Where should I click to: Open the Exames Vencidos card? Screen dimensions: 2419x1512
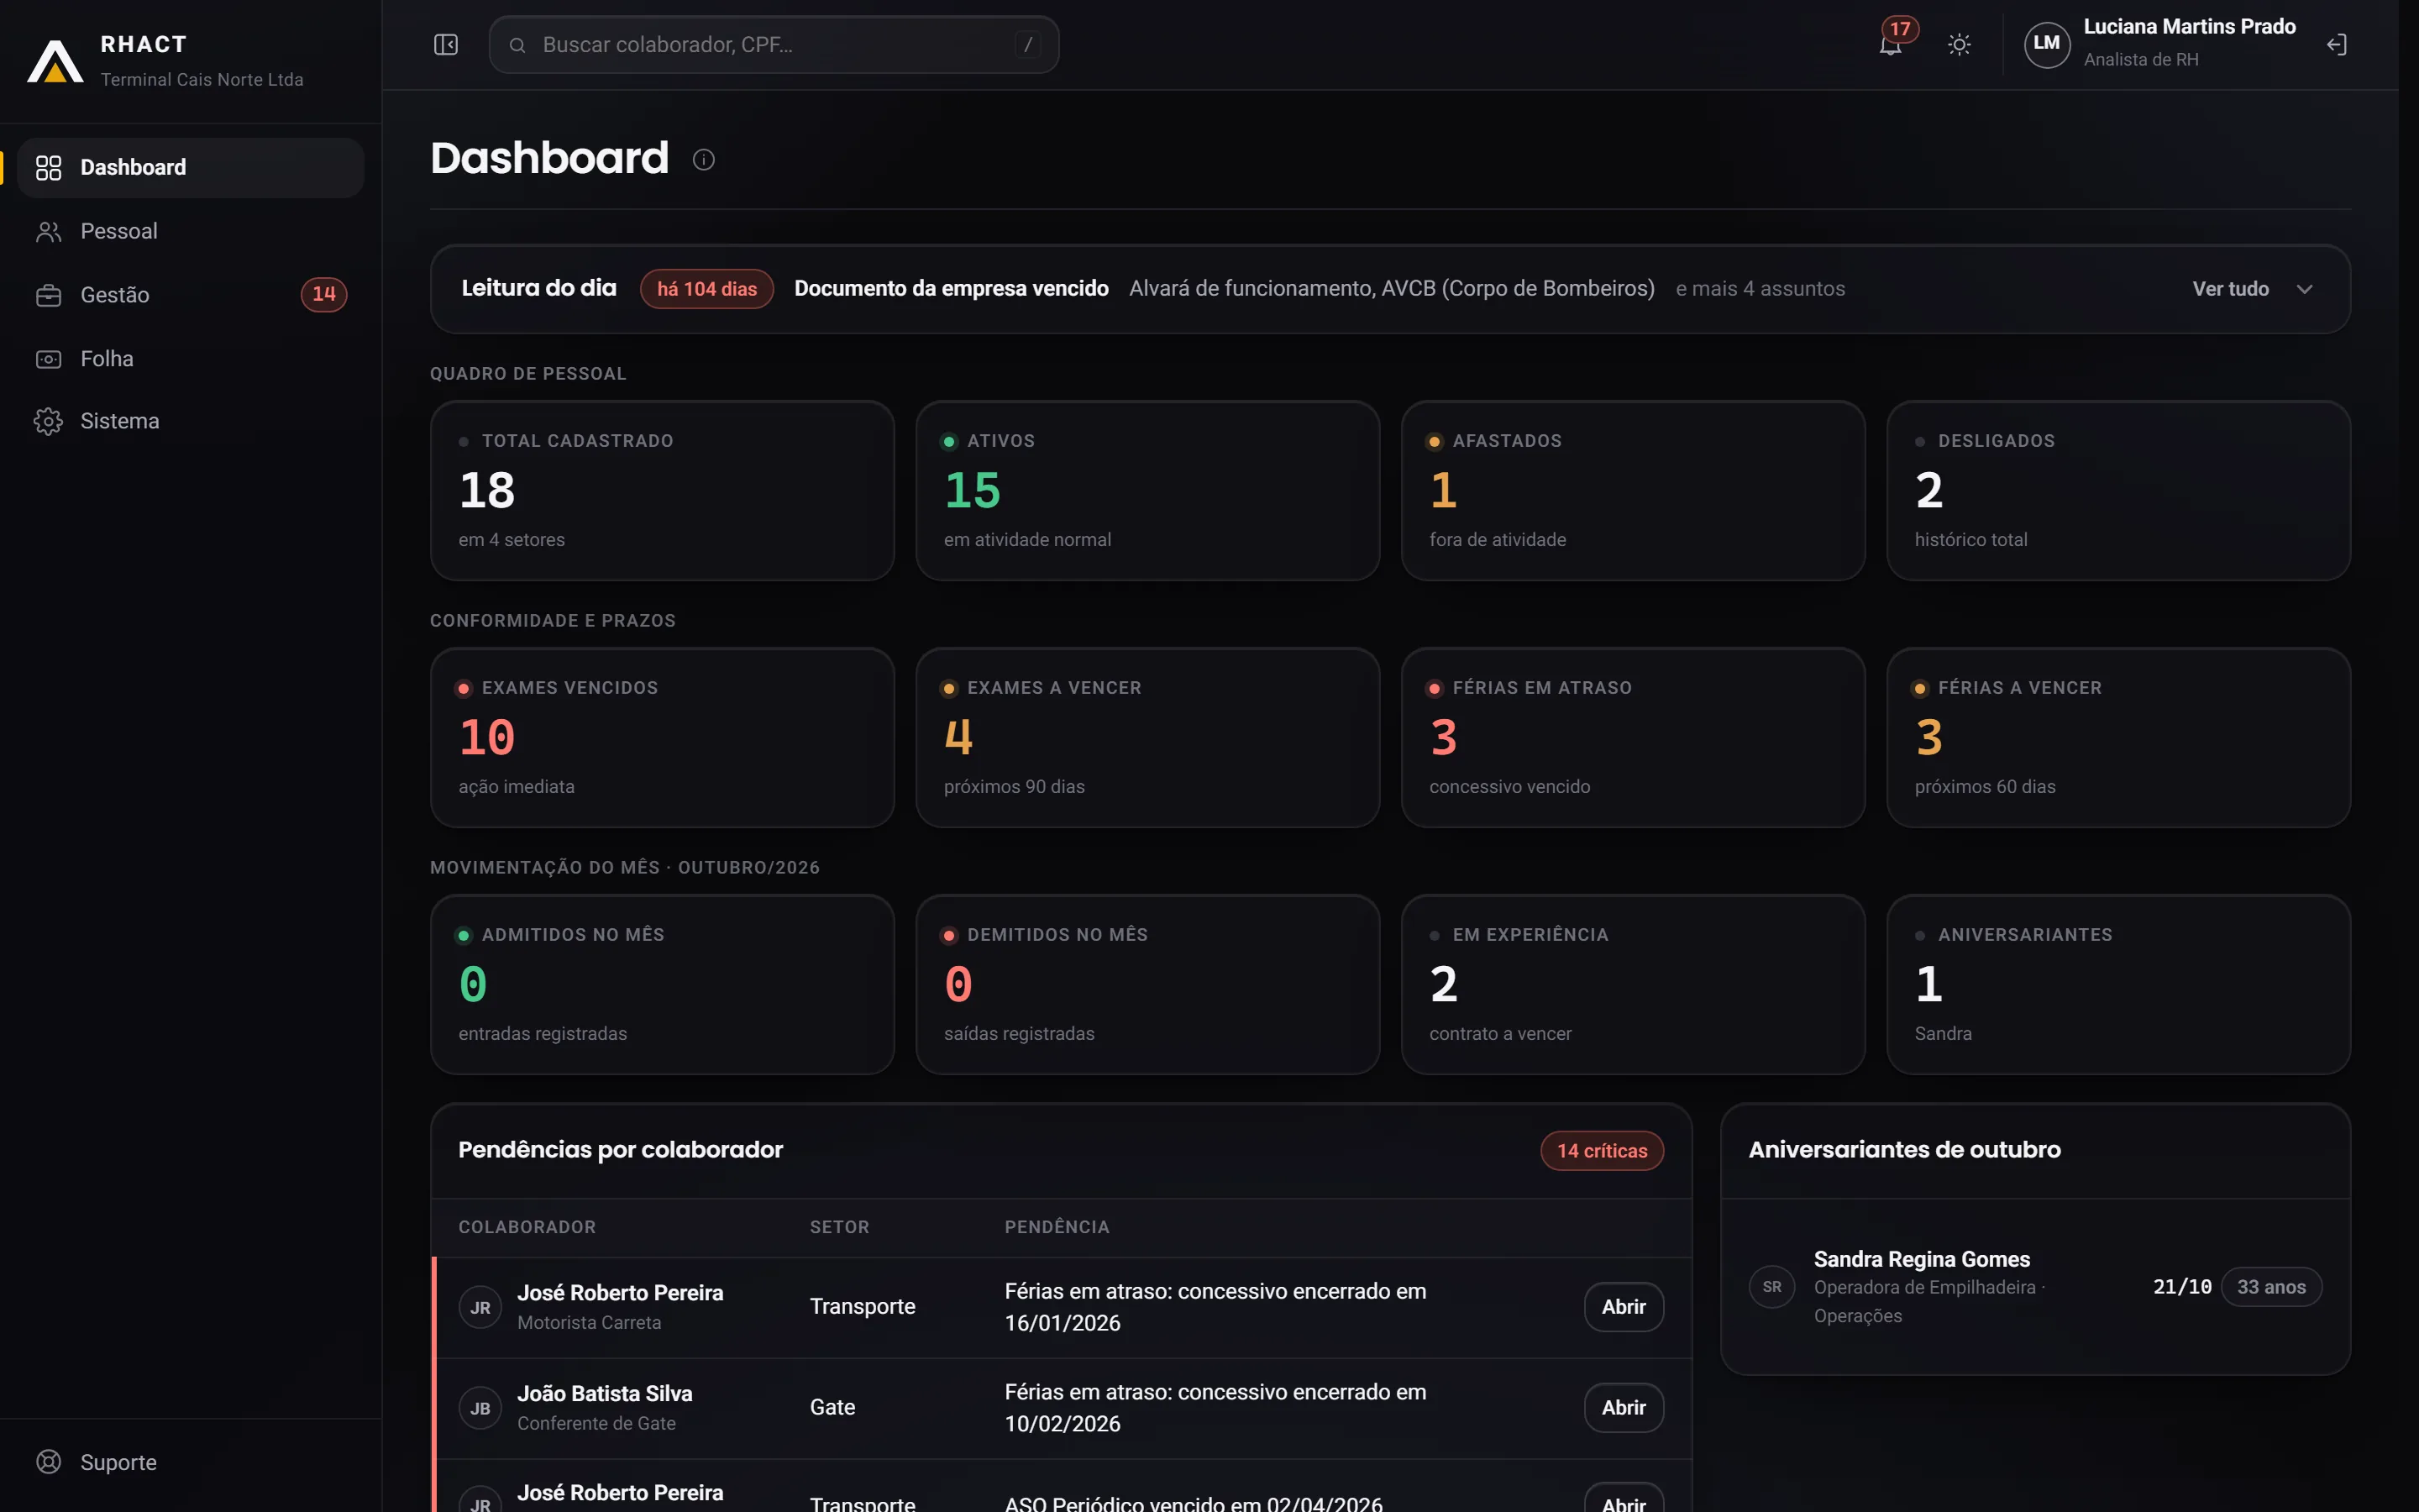[x=662, y=738]
